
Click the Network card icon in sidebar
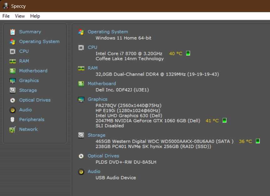click(13, 130)
